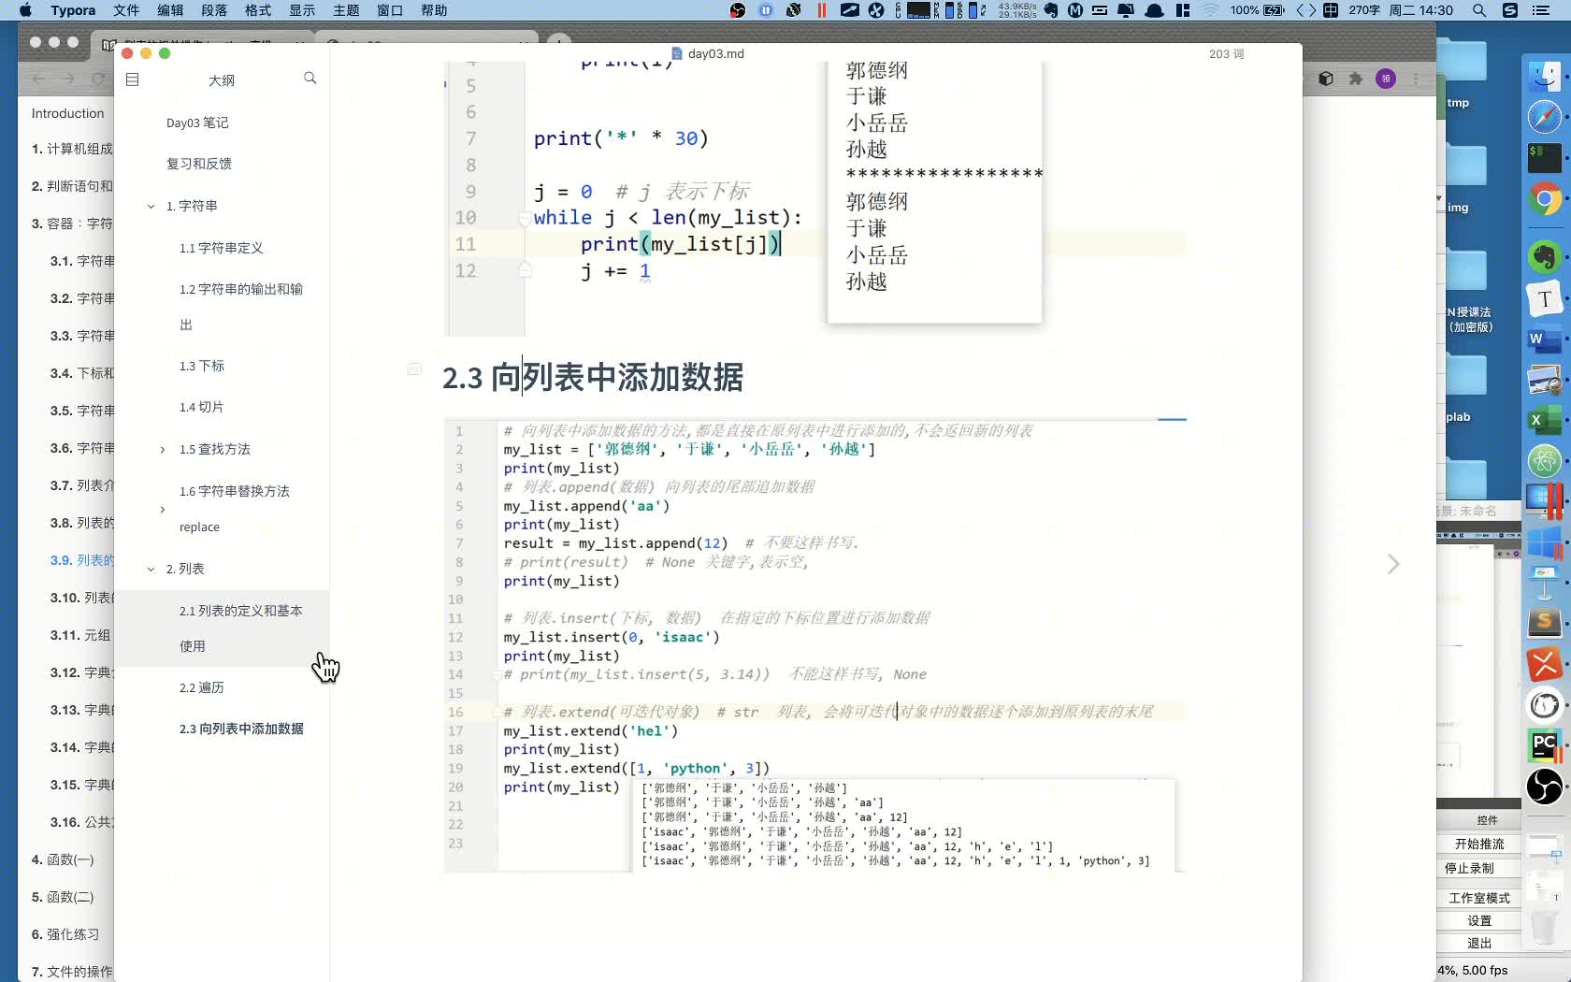Screen dimensions: 1571x982
Task: Expand the '1.5 查找方法' outline item
Action: pos(163,450)
